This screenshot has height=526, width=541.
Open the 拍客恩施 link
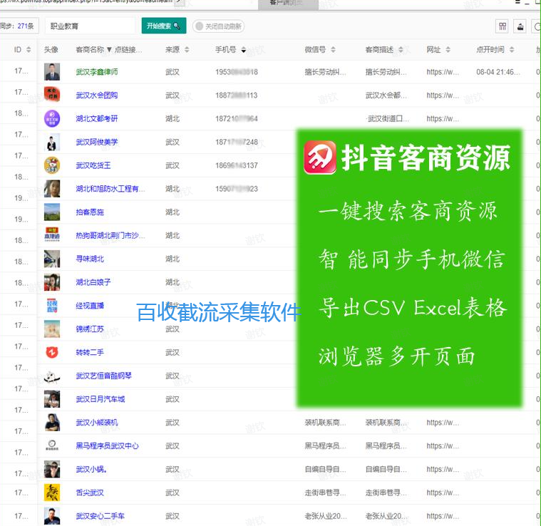90,212
